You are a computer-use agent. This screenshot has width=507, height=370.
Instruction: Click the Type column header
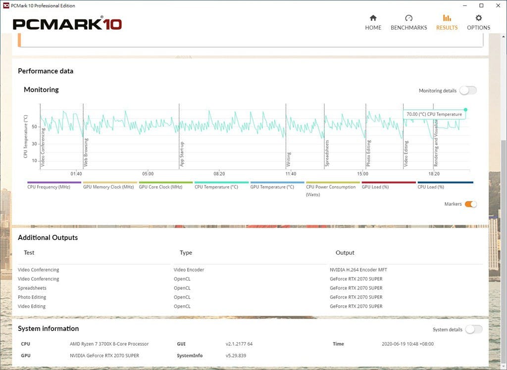(x=186, y=253)
